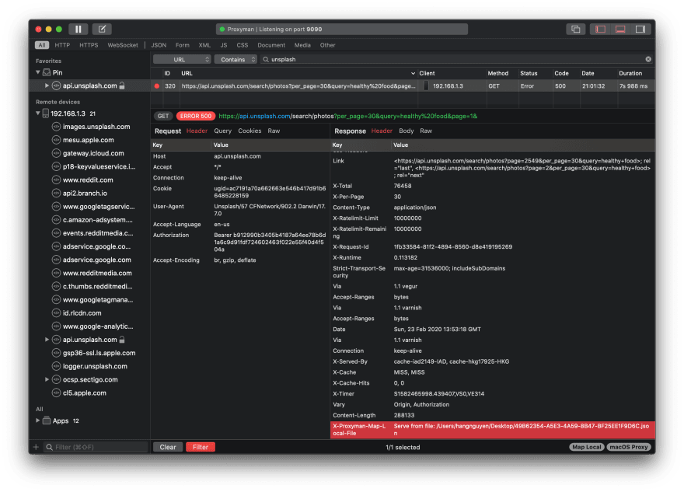The image size is (684, 492).
Task: Click the search magnifier icon in filter bar
Action: (x=266, y=59)
